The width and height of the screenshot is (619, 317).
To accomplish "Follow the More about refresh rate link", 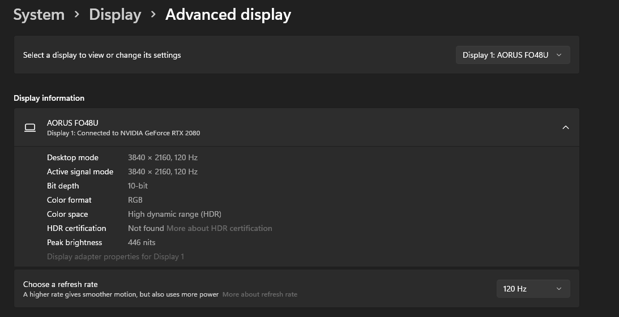I will 259,294.
